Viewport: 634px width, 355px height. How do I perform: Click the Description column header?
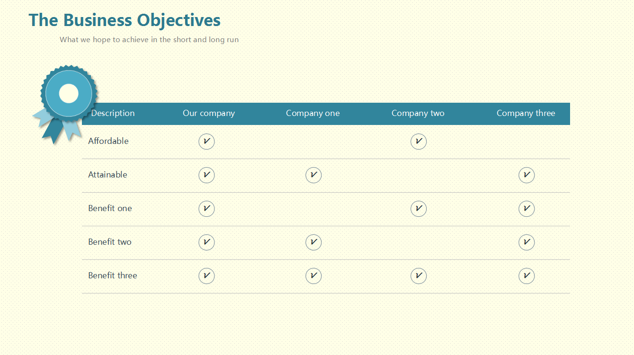pyautogui.click(x=113, y=113)
